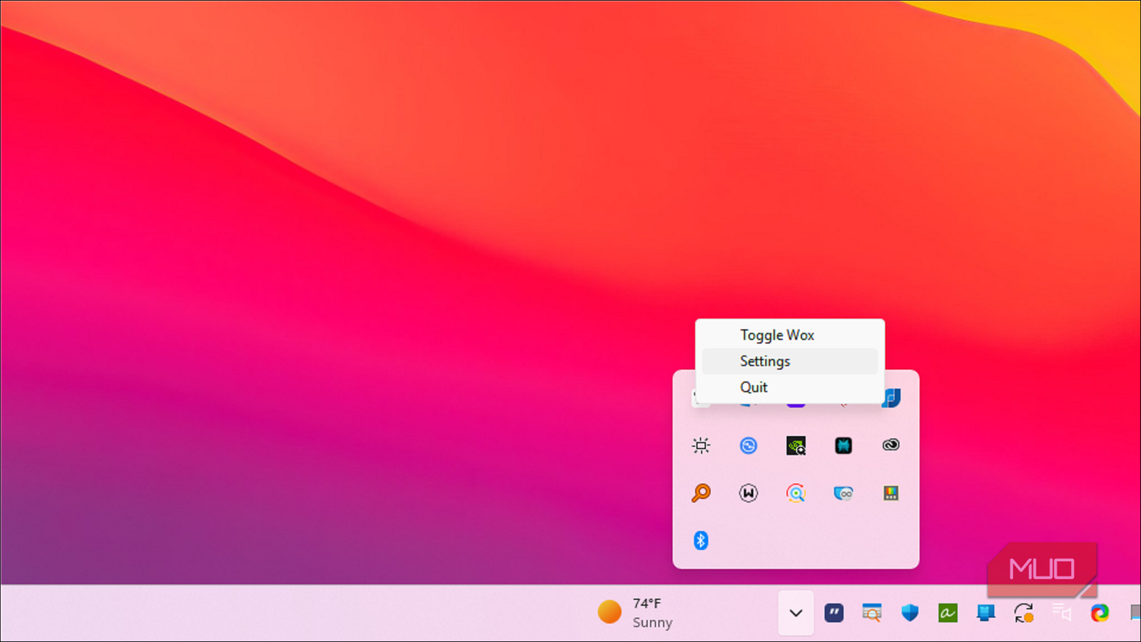
Task: Open Adobe Creative Cloud tray icon
Action: 890,445
